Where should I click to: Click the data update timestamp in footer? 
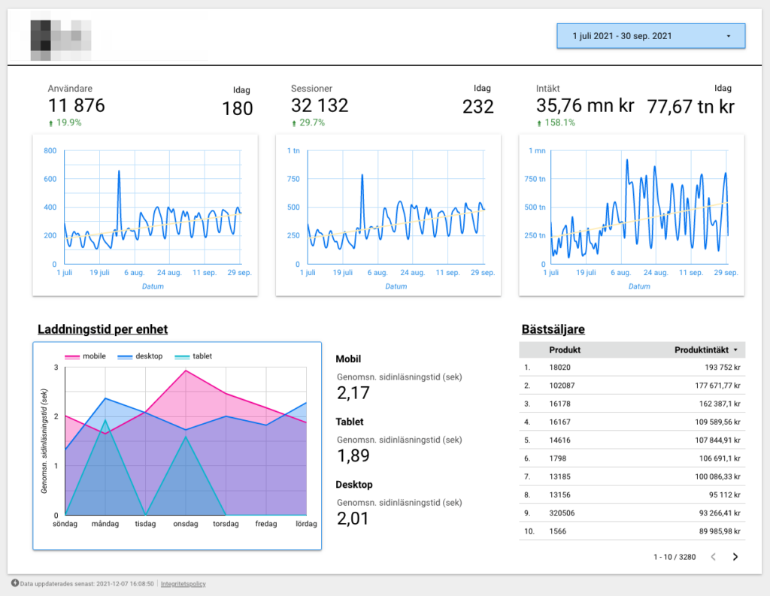coord(86,584)
